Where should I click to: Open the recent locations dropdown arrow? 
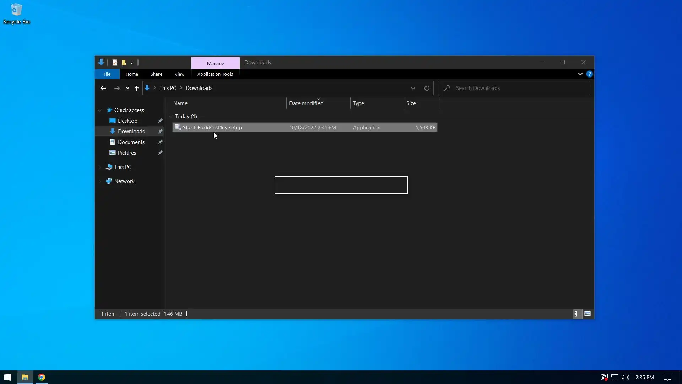[128, 88]
